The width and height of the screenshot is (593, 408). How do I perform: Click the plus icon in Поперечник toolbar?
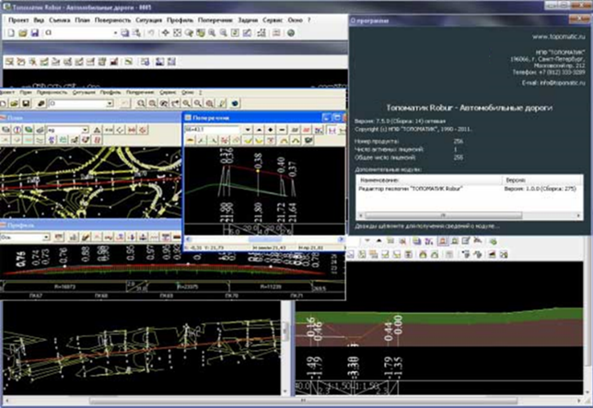coord(271,130)
